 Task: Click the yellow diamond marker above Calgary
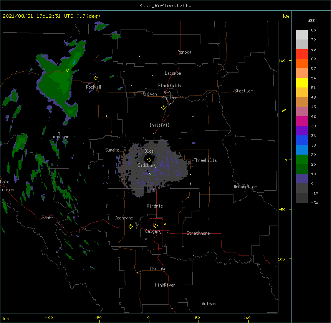[x=156, y=226]
